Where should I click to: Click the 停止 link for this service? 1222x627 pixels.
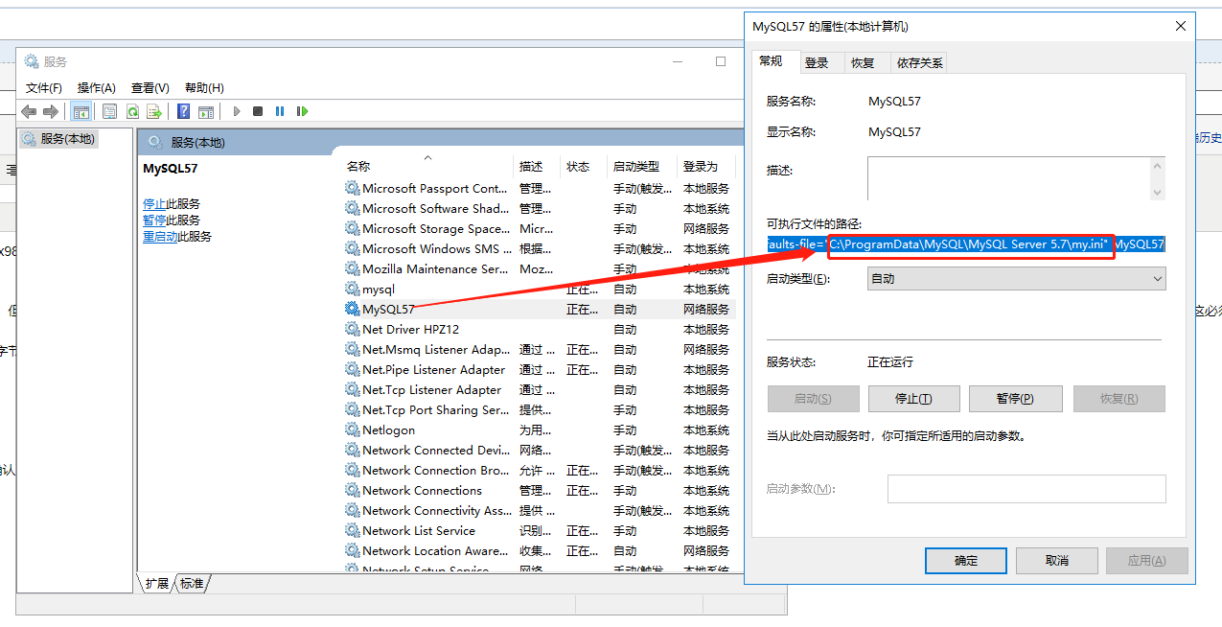[154, 204]
